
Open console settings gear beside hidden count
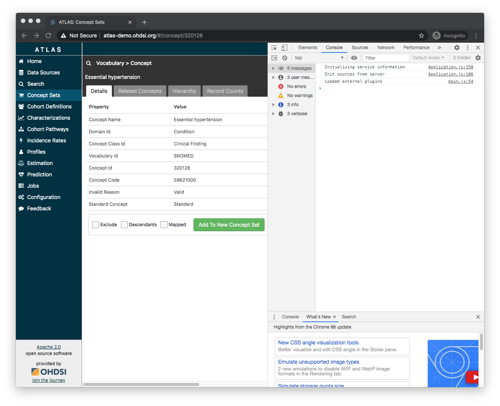[478, 58]
